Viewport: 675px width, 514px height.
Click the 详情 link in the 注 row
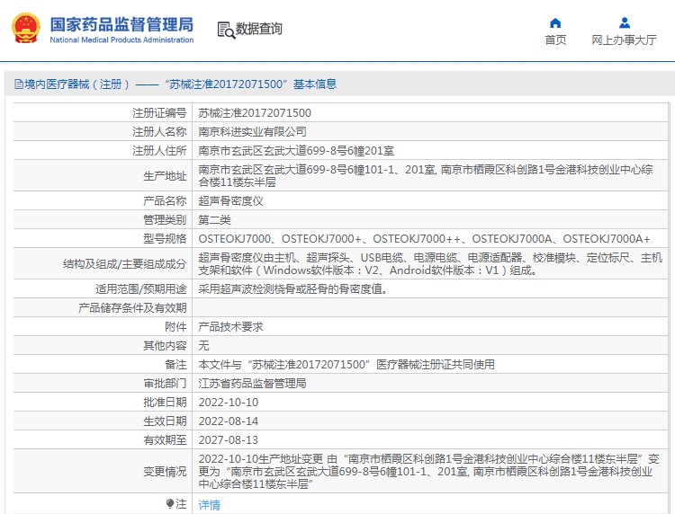click(x=209, y=504)
